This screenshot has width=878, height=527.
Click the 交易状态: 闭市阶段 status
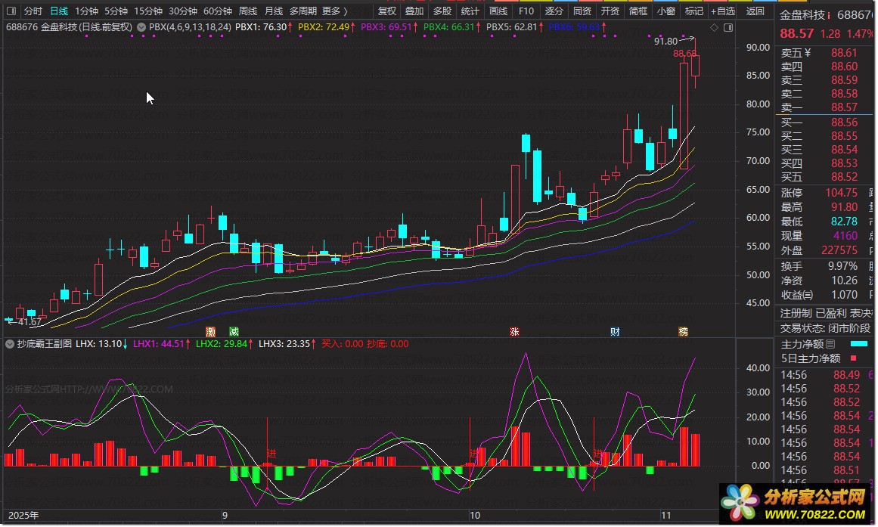click(825, 328)
